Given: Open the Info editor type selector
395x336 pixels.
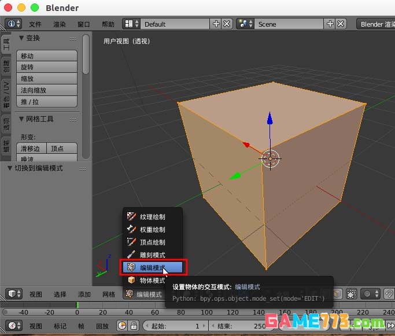Looking at the screenshot, I should pos(13,24).
